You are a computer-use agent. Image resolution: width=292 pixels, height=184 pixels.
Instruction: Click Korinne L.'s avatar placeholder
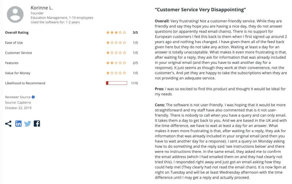tap(15, 15)
